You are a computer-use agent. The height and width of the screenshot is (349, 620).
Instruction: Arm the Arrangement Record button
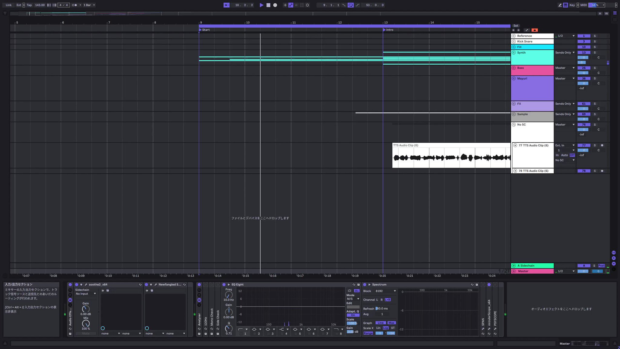(275, 5)
